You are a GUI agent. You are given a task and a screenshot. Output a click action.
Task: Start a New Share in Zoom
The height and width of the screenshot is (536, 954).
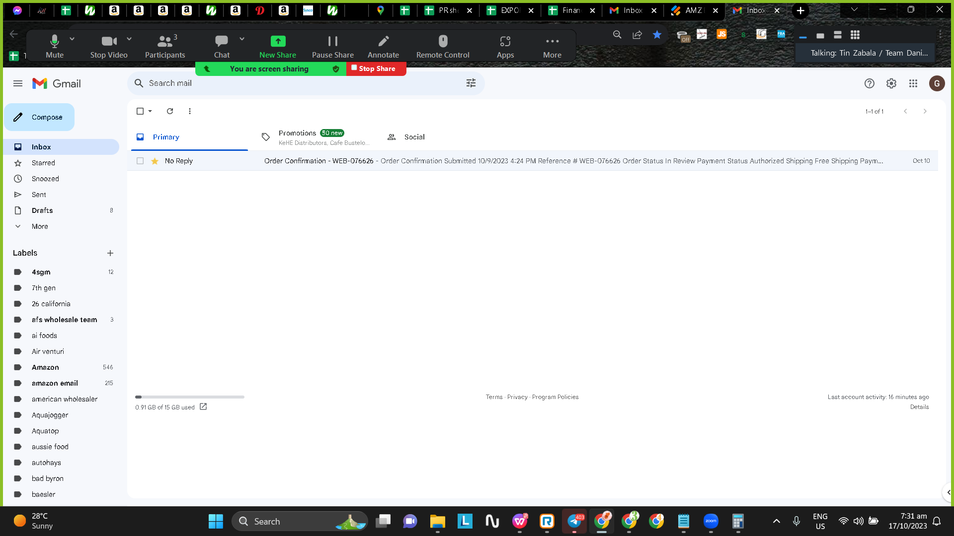[x=278, y=47]
